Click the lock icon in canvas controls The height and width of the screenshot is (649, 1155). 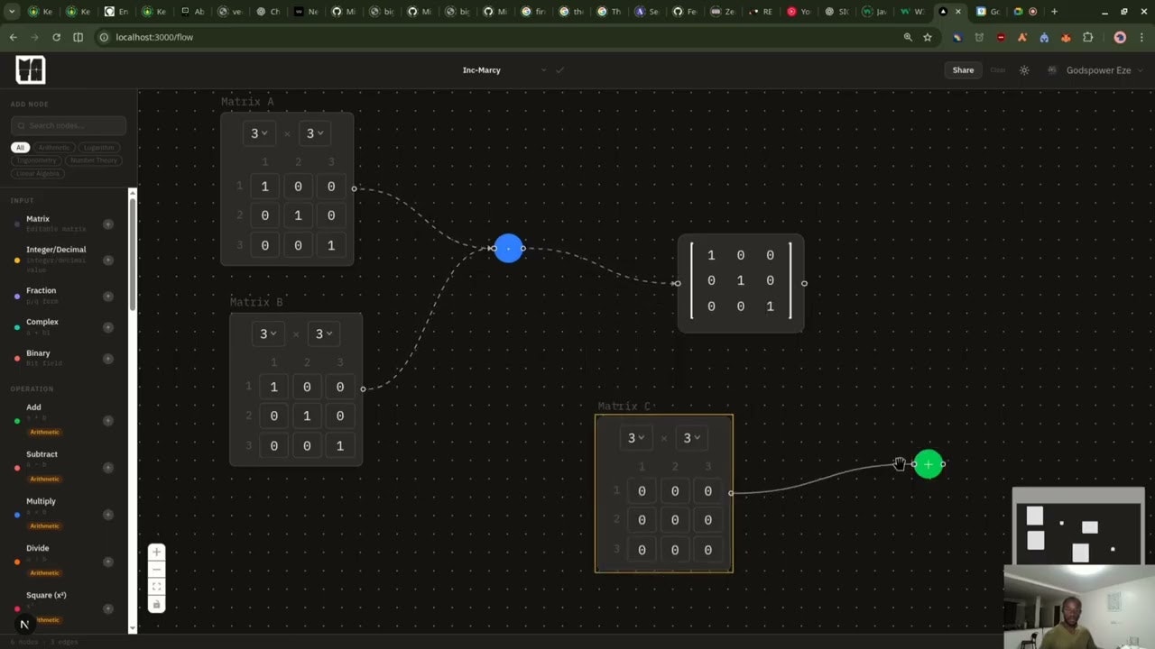[x=156, y=602]
